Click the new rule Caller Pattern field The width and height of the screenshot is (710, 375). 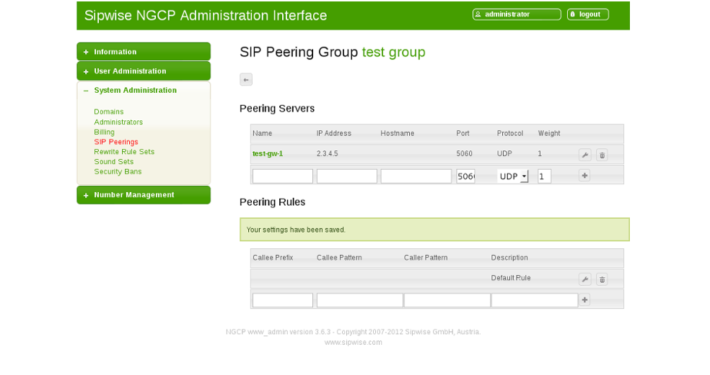pos(447,300)
